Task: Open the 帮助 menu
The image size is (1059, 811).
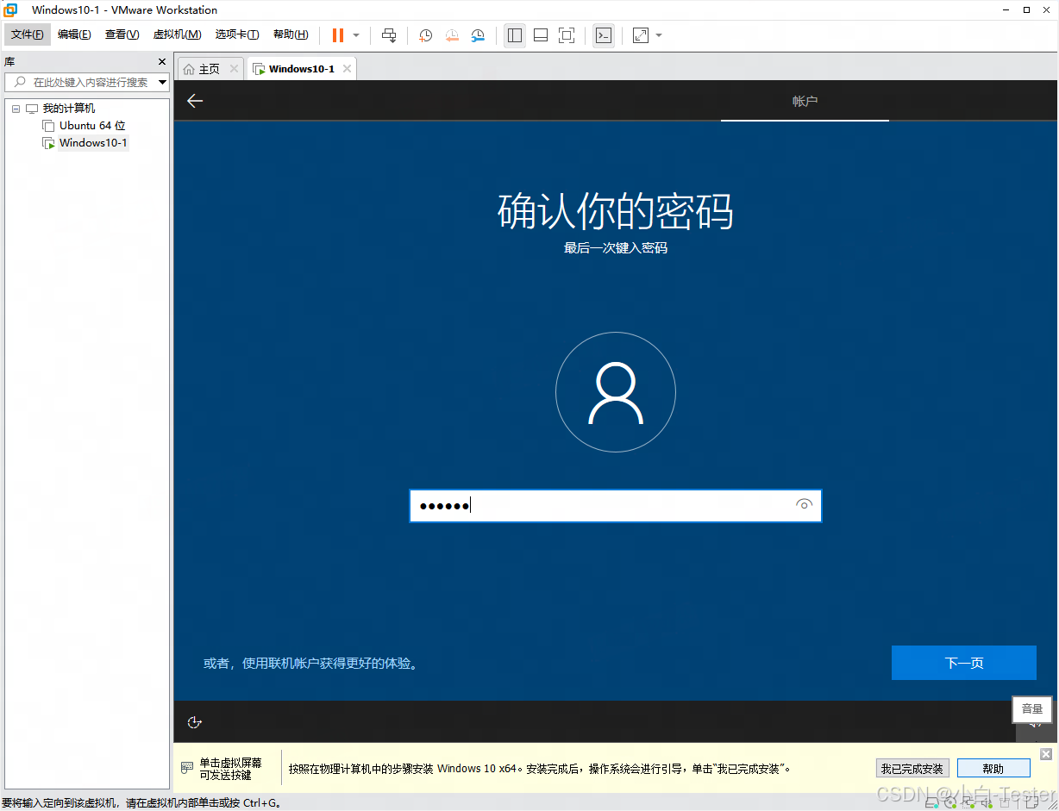Action: pos(291,34)
